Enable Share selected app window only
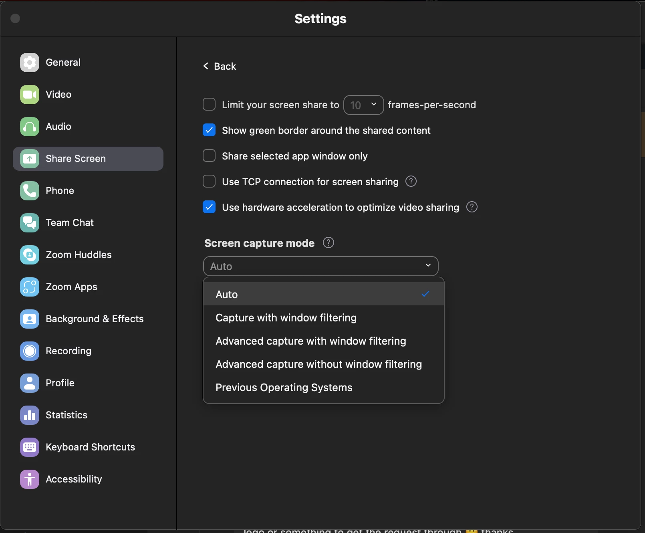The width and height of the screenshot is (645, 533). (209, 156)
